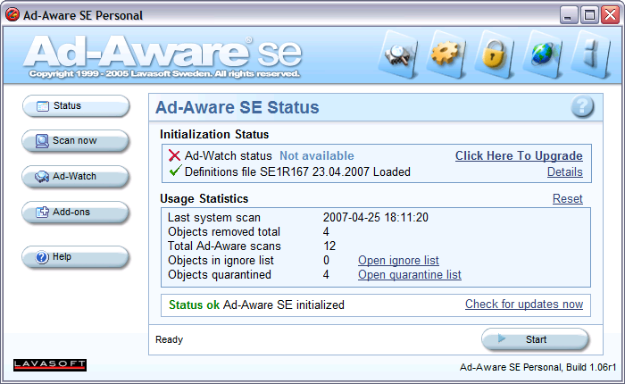Follow the Click Here To Upgrade link
This screenshot has height=384, width=625.
[x=519, y=155]
